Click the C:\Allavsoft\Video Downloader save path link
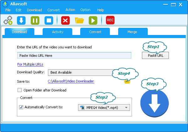The height and width of the screenshot is (132, 188). tap(71, 81)
